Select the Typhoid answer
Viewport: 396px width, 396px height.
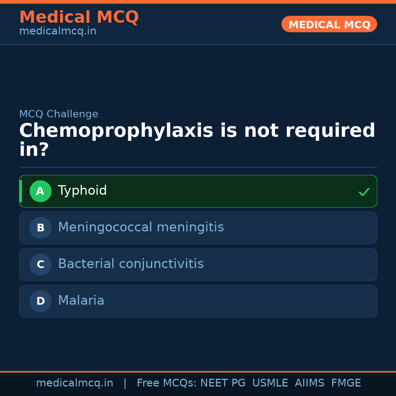[x=82, y=191]
